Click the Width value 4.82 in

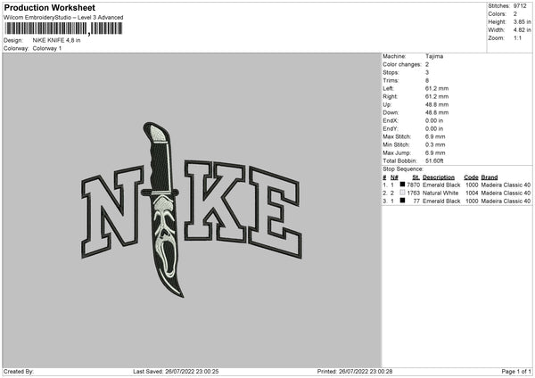click(522, 30)
